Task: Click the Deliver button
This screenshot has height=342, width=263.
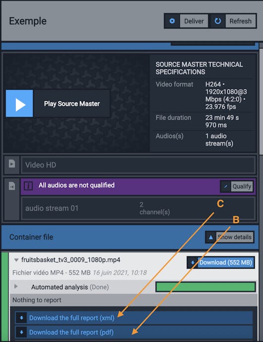Action: pos(194,21)
